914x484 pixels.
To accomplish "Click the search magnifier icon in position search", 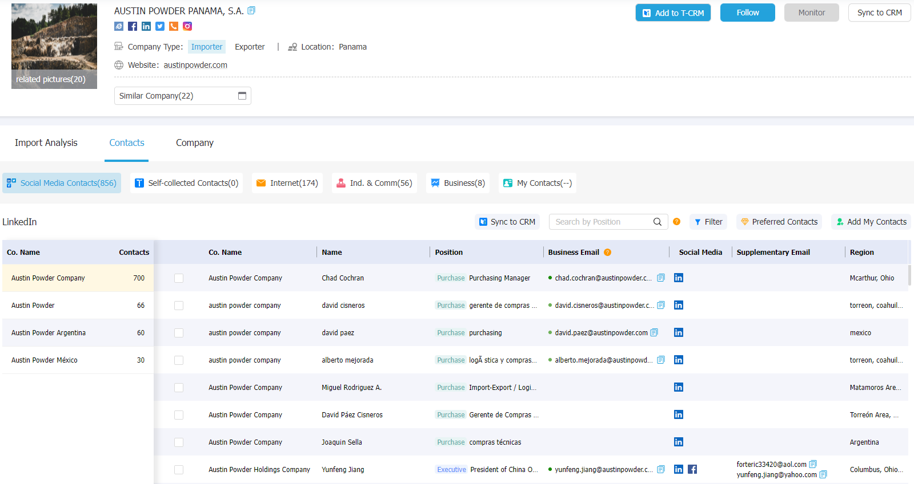I will tap(658, 222).
